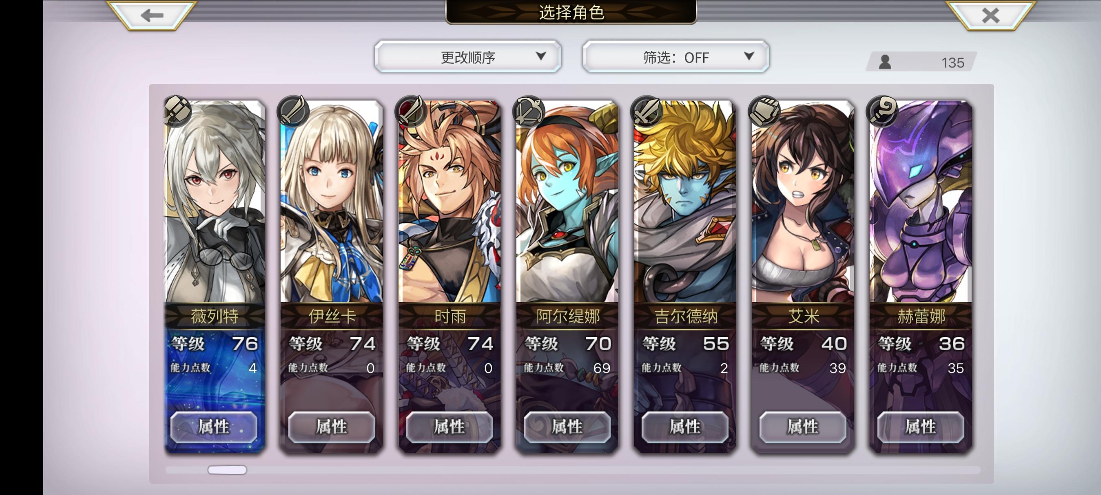Viewport: 1101px width, 495px height.
Task: Open 属性 for 时雨
Action: click(x=449, y=427)
